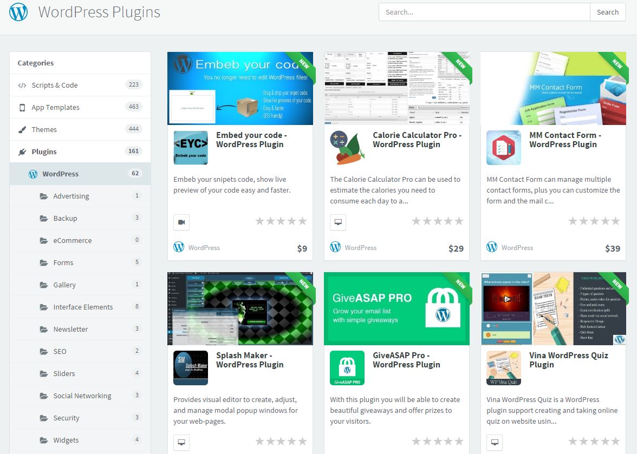Viewport: 637px width, 454px height.
Task: Click the 62 count badge beside WordPress
Action: point(135,173)
